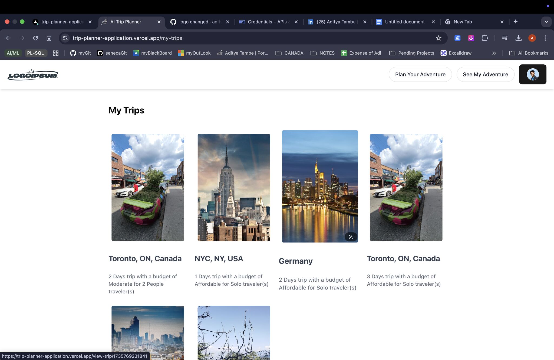The width and height of the screenshot is (554, 360).
Task: View site information icon in address bar
Action: [65, 38]
